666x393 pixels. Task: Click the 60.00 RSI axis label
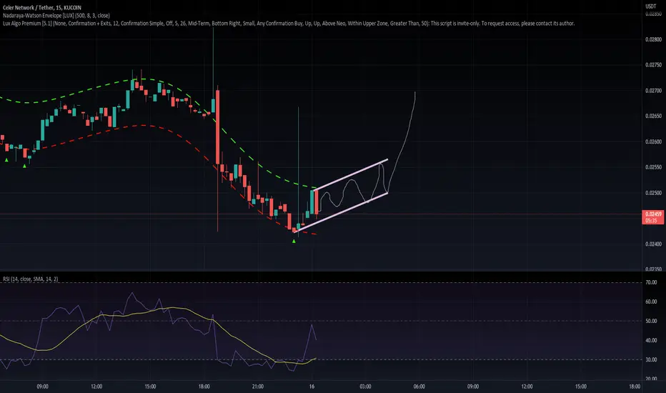pyautogui.click(x=651, y=302)
